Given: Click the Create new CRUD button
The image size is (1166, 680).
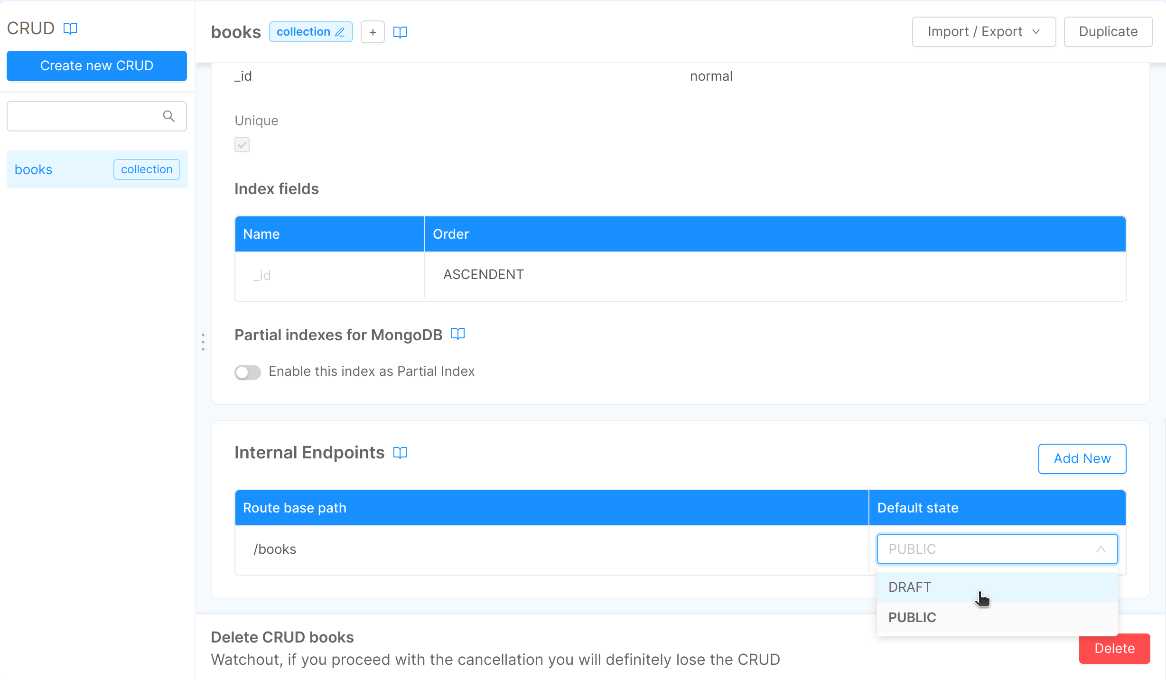Looking at the screenshot, I should (x=97, y=65).
